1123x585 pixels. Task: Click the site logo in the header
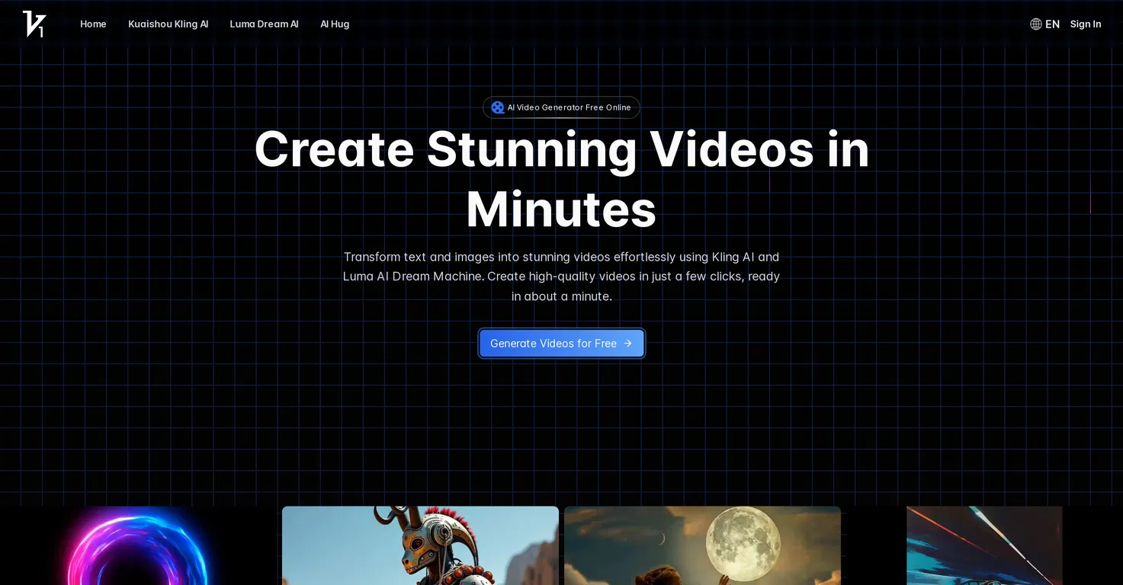[34, 24]
